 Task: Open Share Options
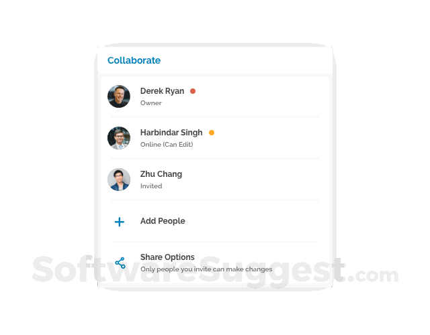[x=167, y=257]
